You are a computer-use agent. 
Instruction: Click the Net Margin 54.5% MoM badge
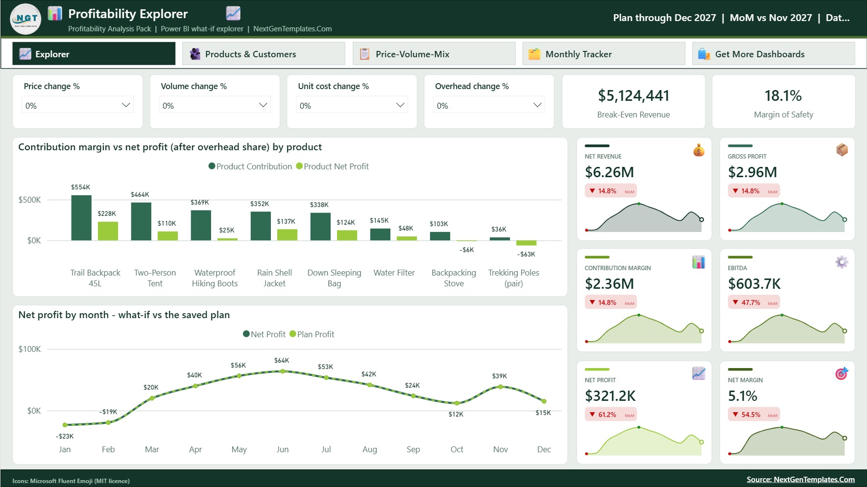(x=753, y=415)
